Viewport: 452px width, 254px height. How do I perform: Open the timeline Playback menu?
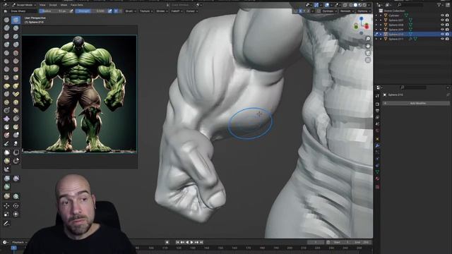coord(18,242)
